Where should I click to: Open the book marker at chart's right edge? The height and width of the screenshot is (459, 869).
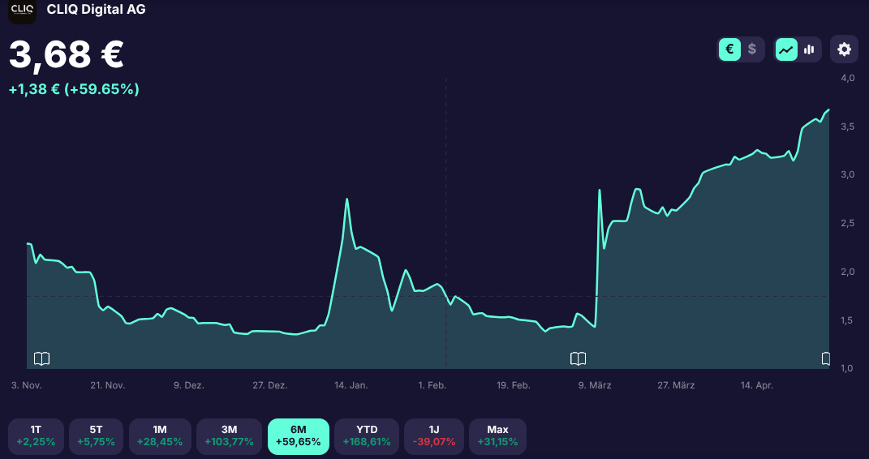pyautogui.click(x=825, y=358)
